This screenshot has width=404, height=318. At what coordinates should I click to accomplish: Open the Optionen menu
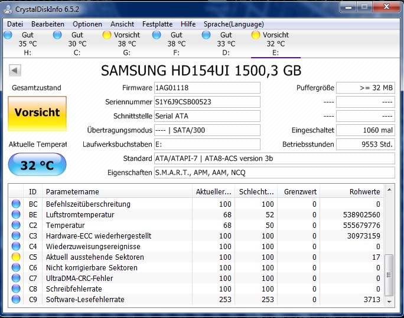point(87,24)
